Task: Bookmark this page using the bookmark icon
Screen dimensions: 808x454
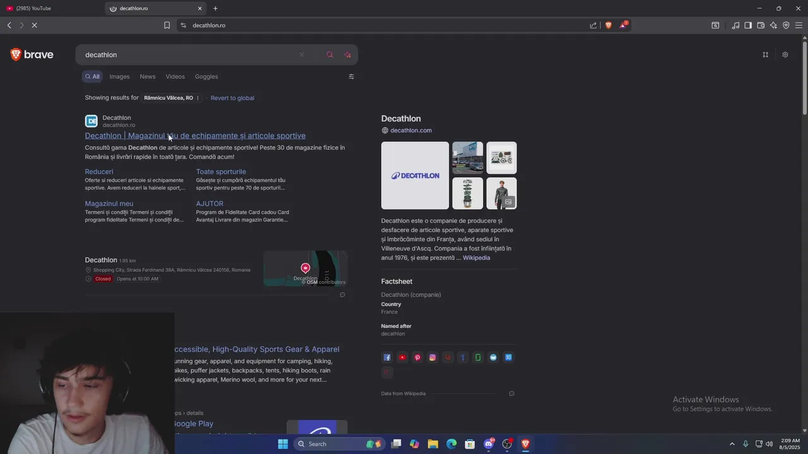Action: 167,25
